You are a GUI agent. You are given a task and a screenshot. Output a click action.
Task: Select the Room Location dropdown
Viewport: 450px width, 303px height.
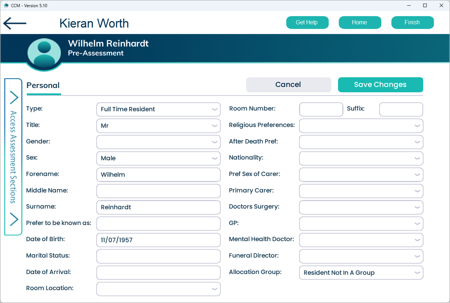pyautogui.click(x=158, y=289)
